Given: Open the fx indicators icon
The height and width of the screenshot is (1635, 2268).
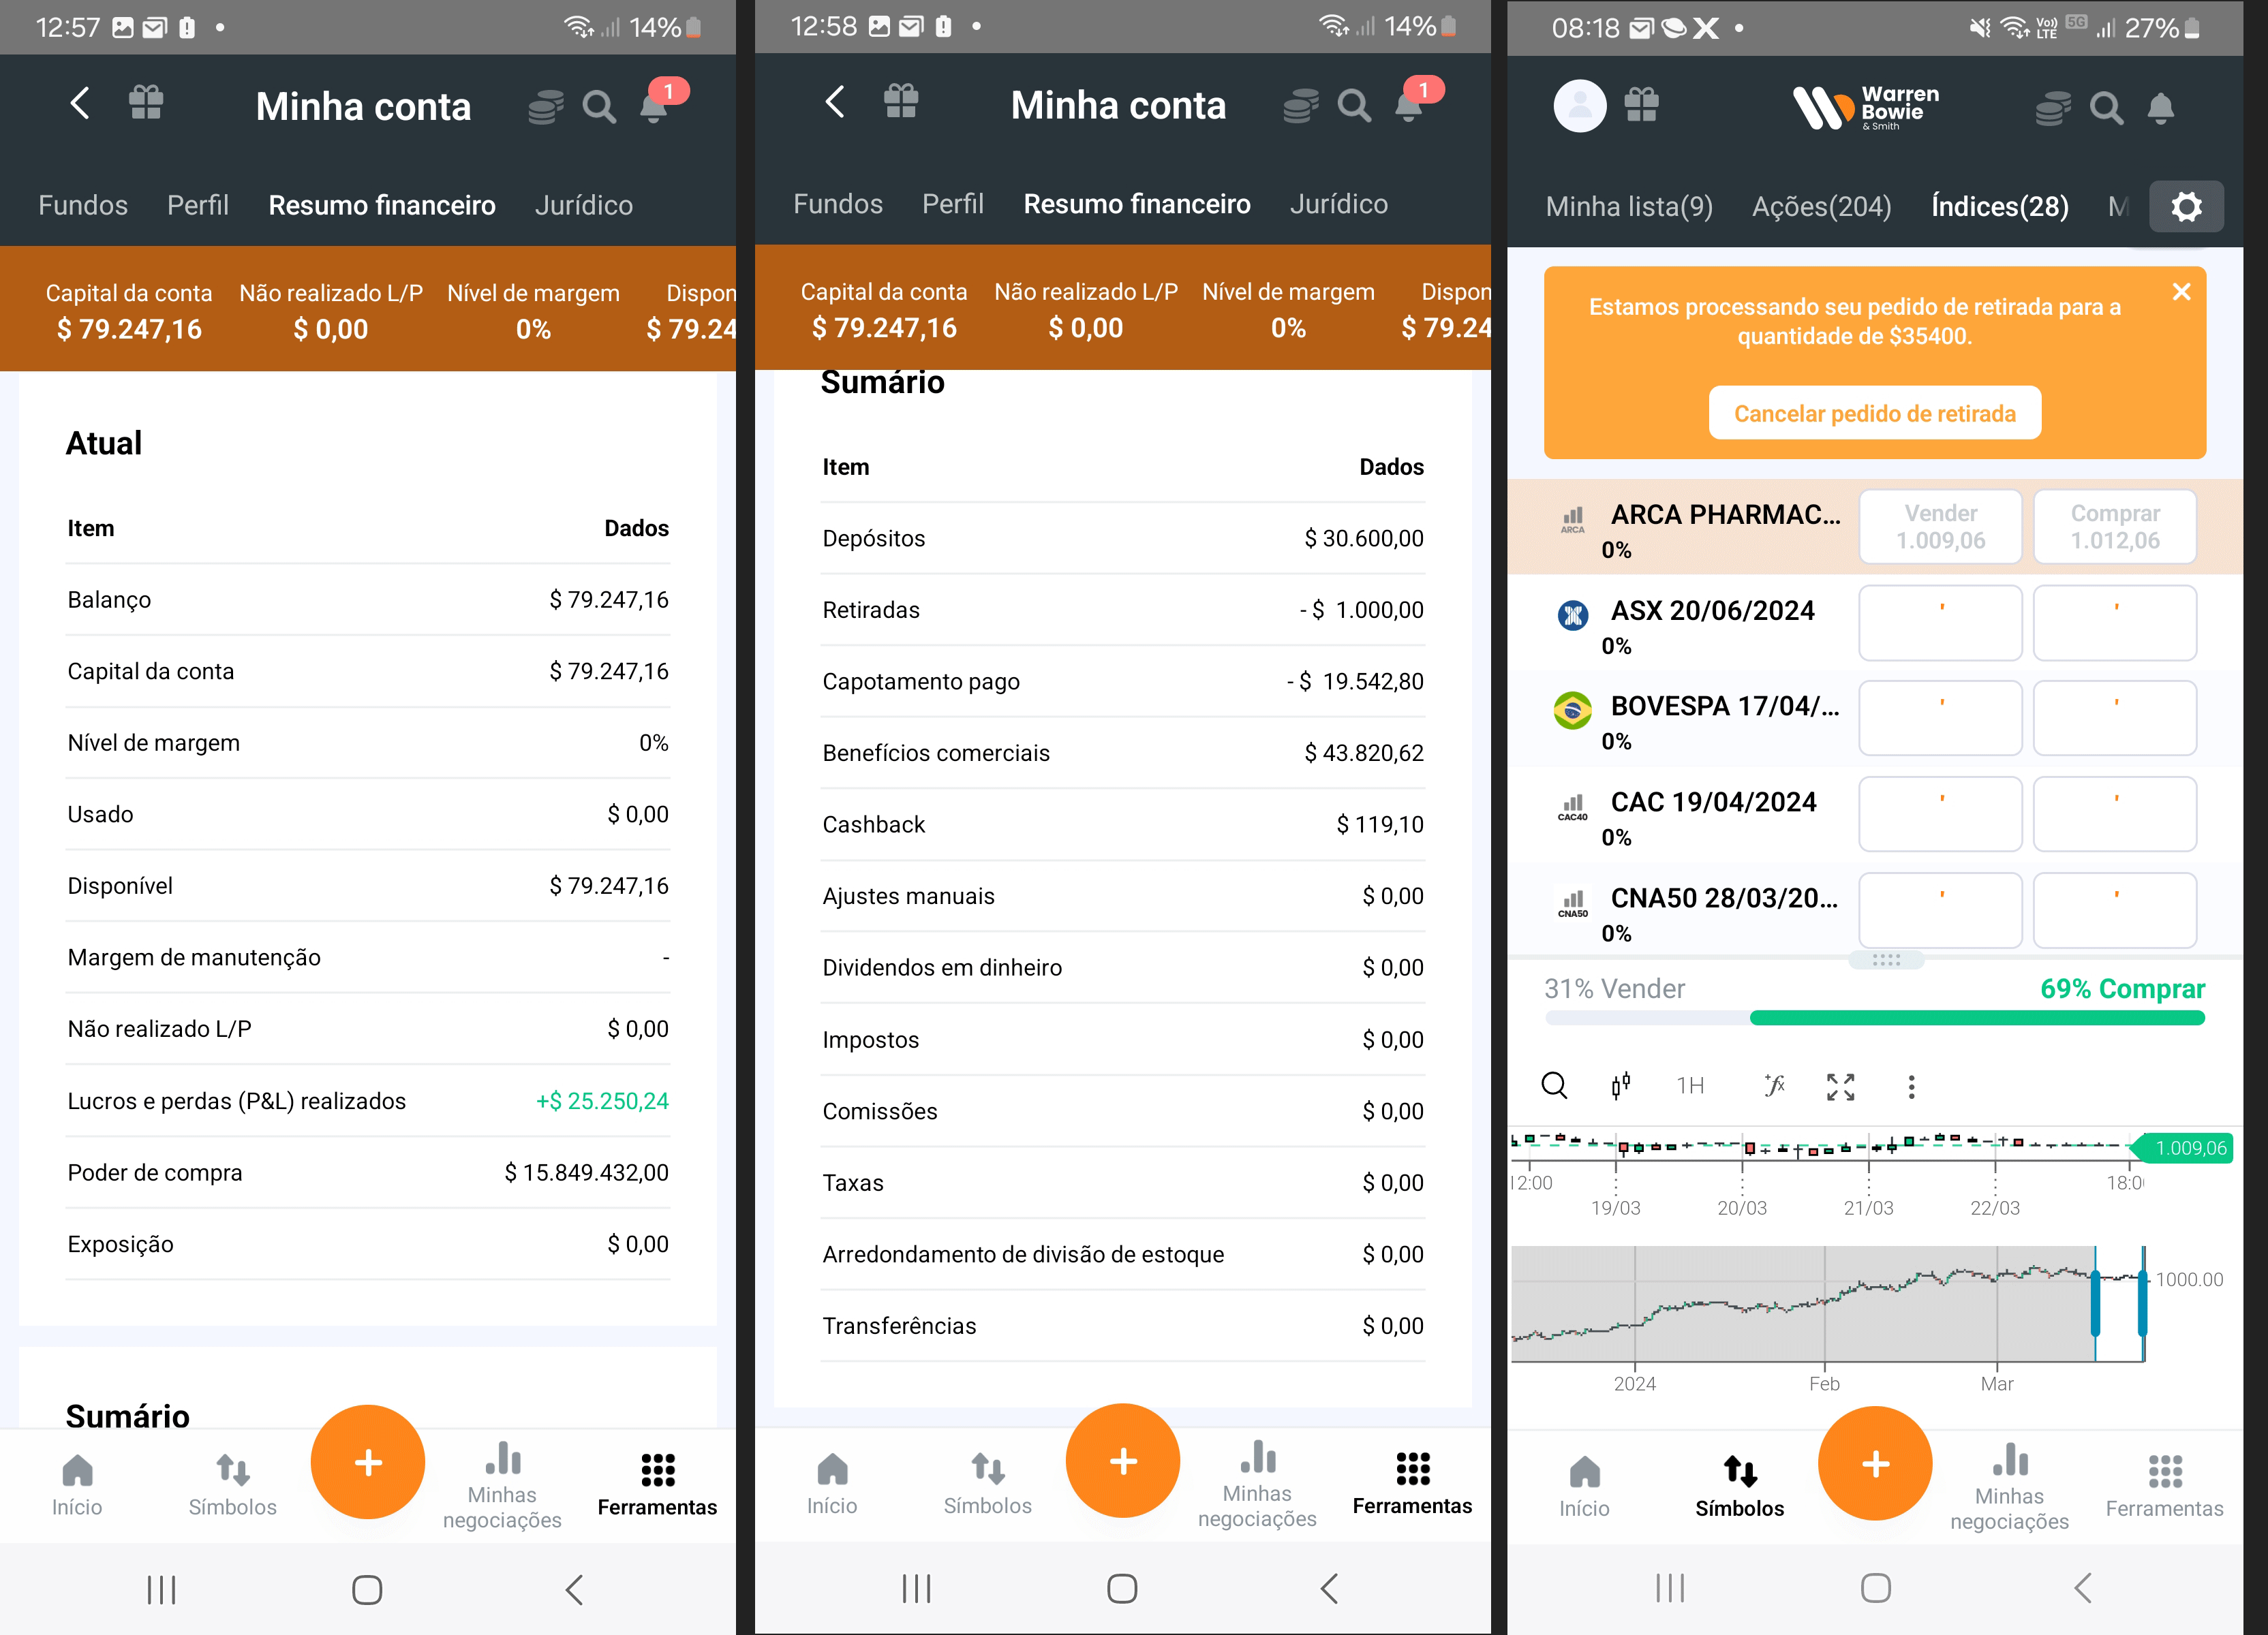Looking at the screenshot, I should click(1774, 1085).
